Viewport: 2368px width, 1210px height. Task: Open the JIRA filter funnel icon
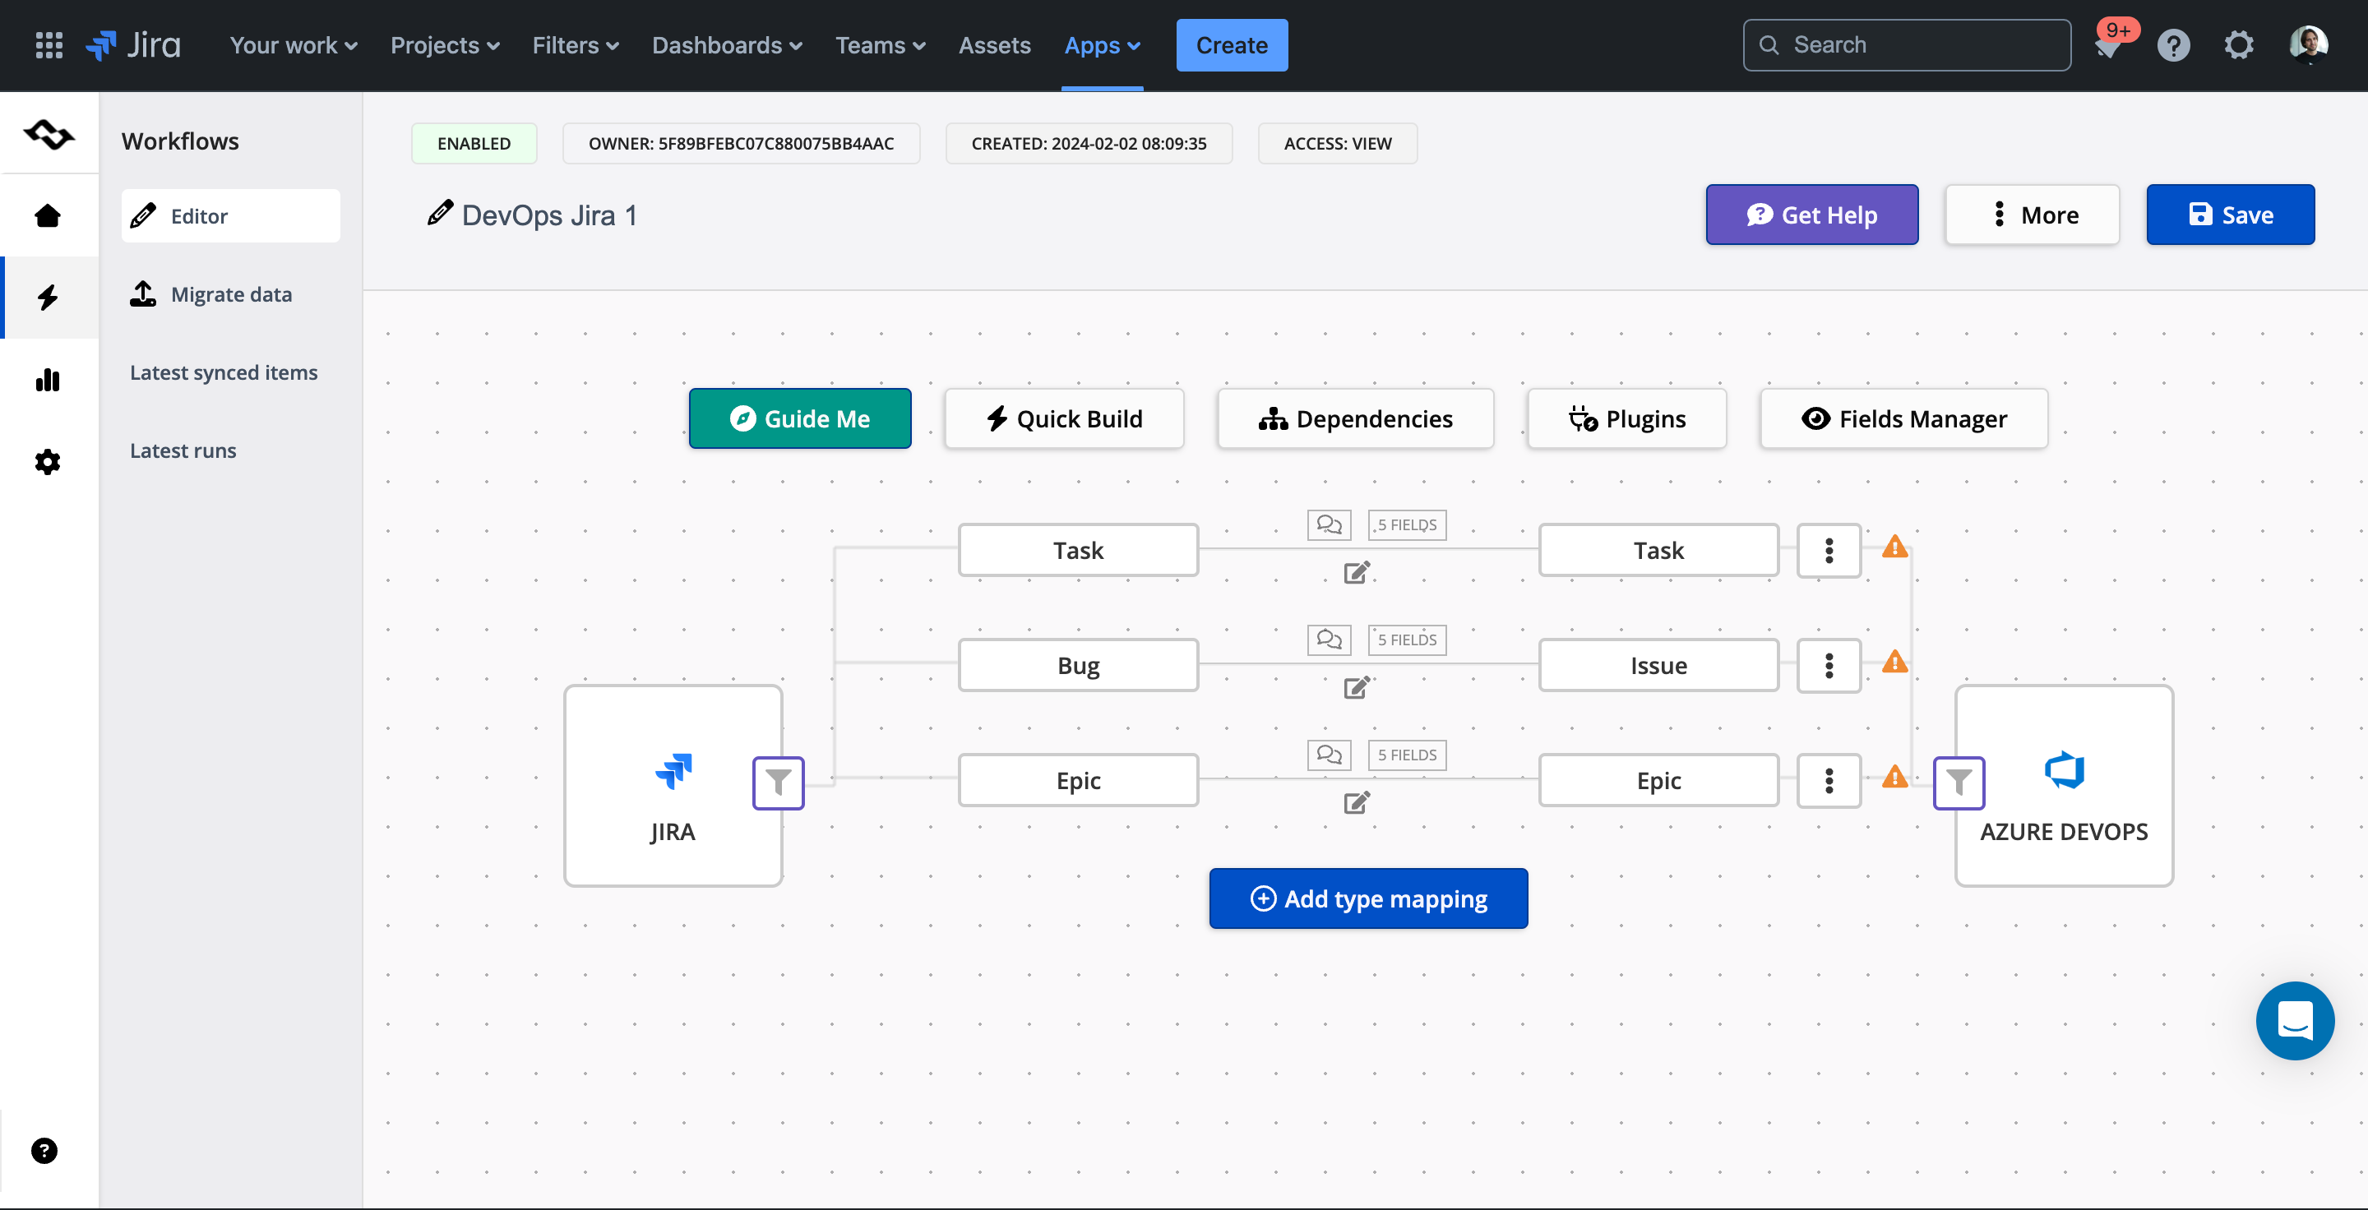tap(778, 783)
